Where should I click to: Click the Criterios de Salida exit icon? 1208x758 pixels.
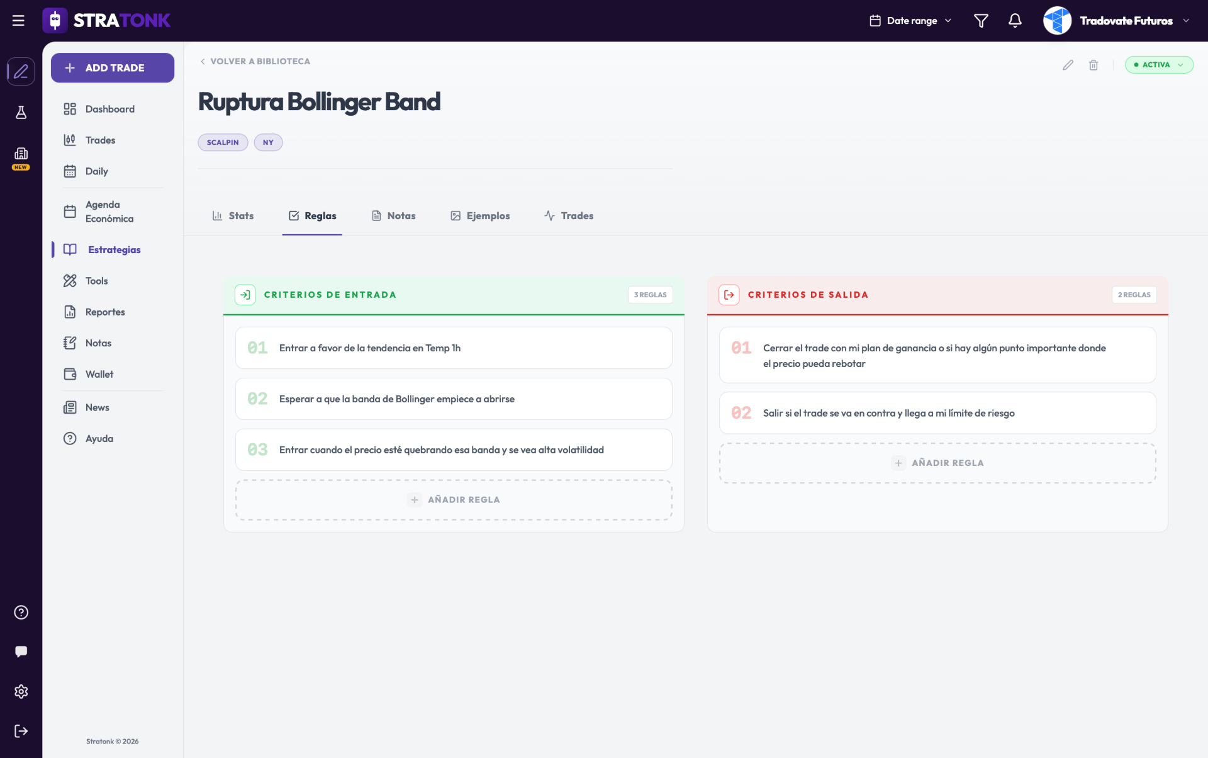click(729, 295)
